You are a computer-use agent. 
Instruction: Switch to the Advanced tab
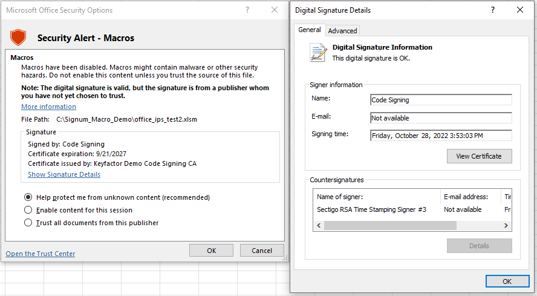[x=342, y=31]
